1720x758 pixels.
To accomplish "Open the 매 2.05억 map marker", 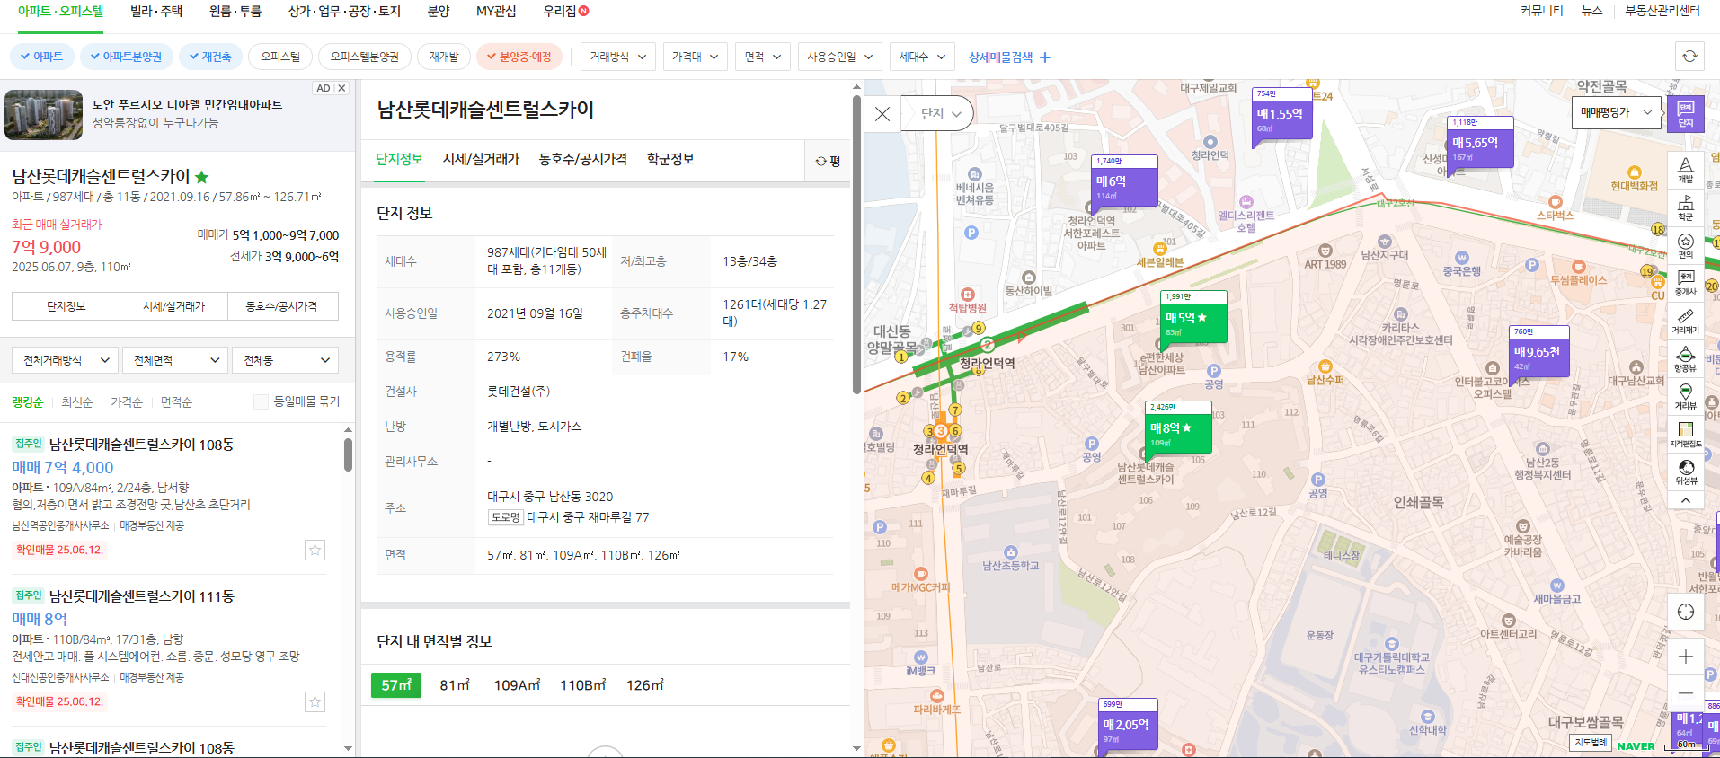I will (x=1128, y=724).
